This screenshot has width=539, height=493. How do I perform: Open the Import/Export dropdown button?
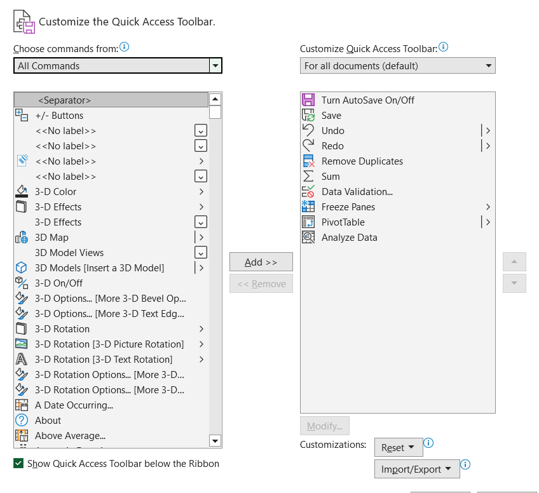point(417,469)
